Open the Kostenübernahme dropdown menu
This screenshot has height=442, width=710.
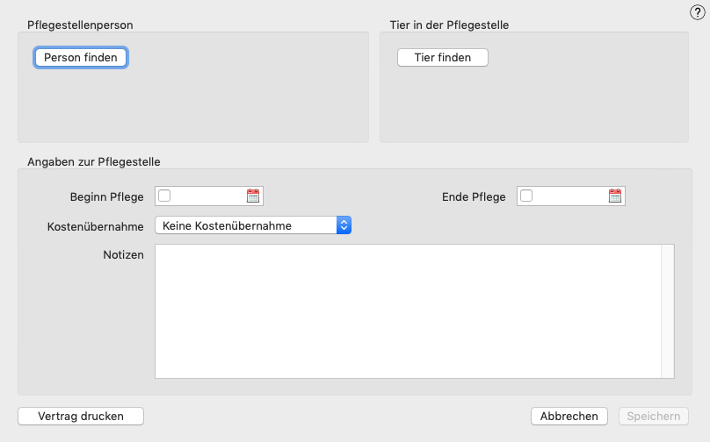(253, 225)
